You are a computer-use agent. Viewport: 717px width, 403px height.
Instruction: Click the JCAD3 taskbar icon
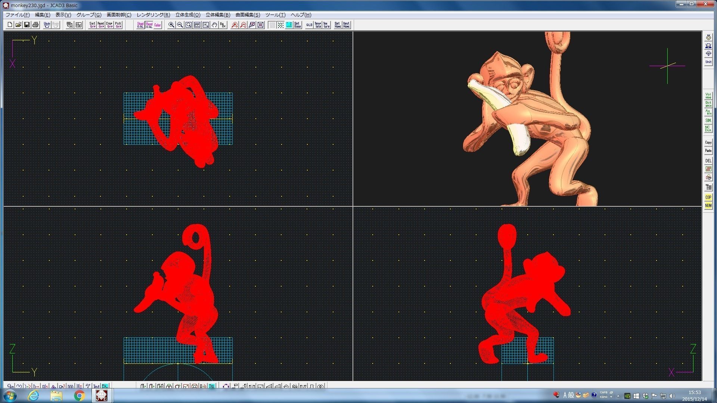pos(102,396)
